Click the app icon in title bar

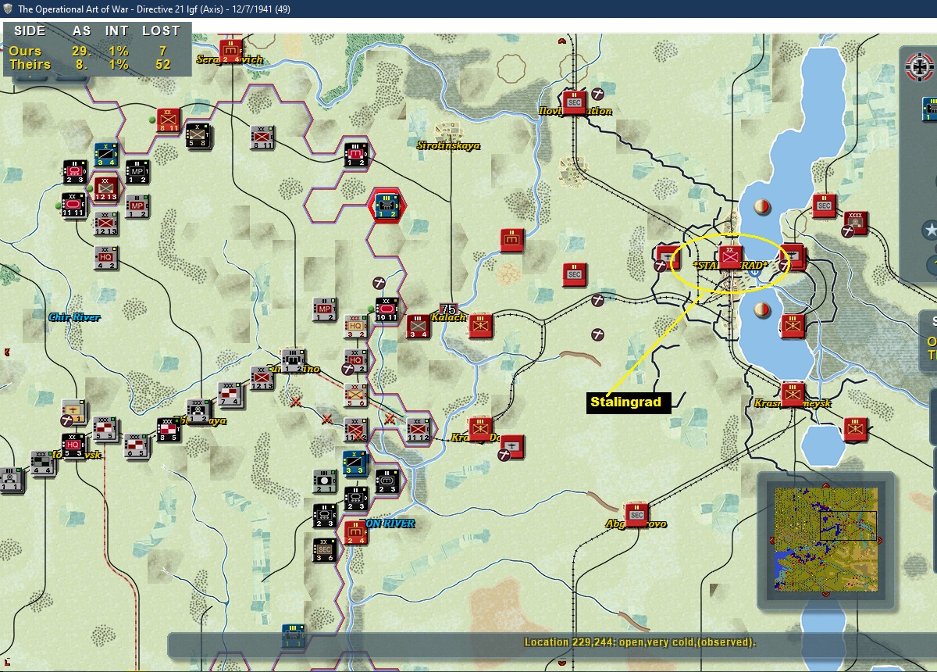(7, 9)
